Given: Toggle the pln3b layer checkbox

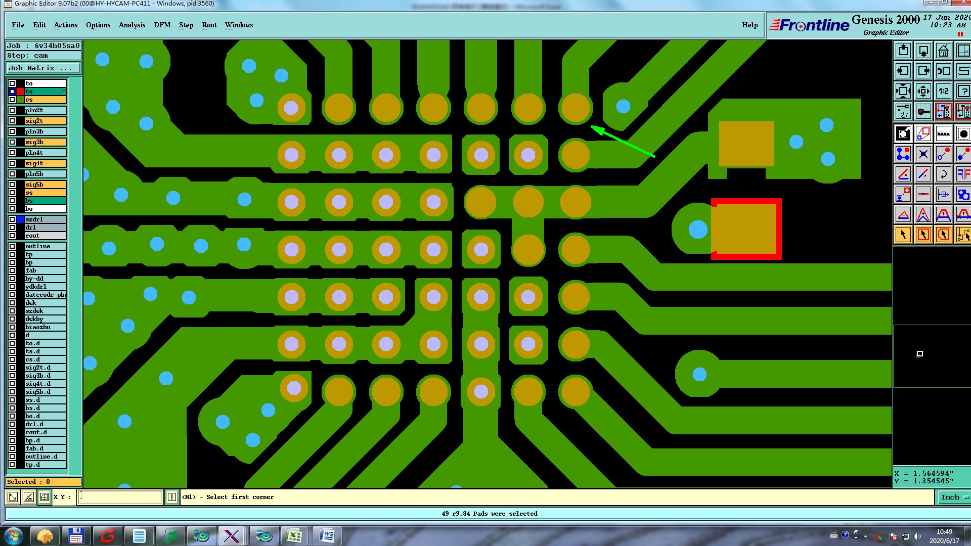Looking at the screenshot, I should (x=12, y=131).
